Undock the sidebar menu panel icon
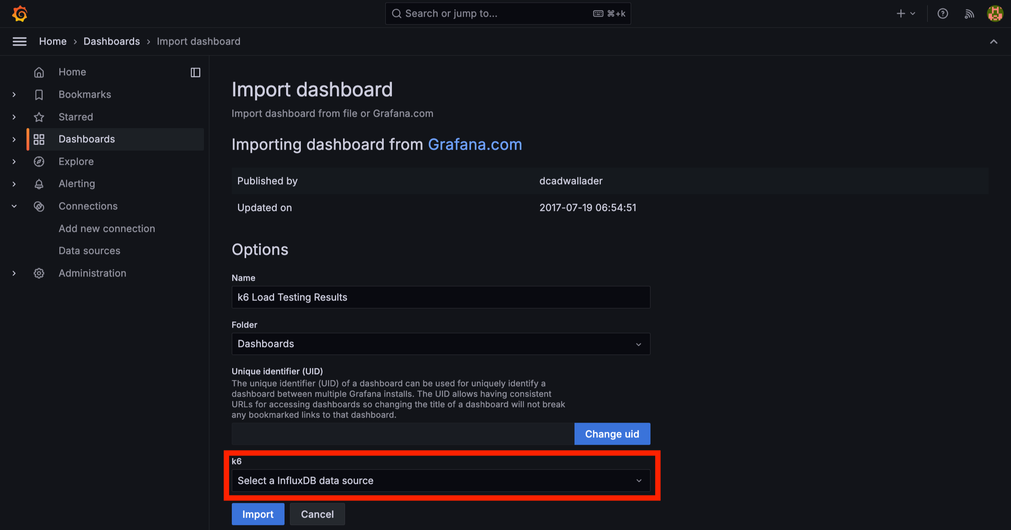The image size is (1011, 530). coord(195,73)
